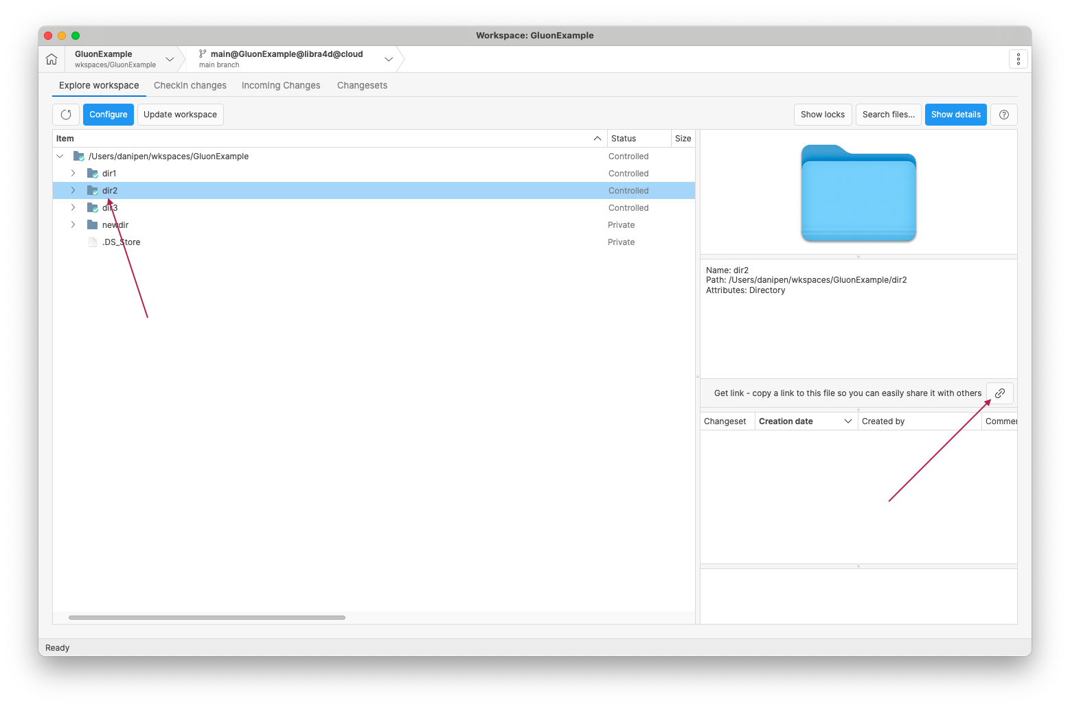Open the workspace selector chevron for GluonExample
The width and height of the screenshot is (1070, 707).
170,59
